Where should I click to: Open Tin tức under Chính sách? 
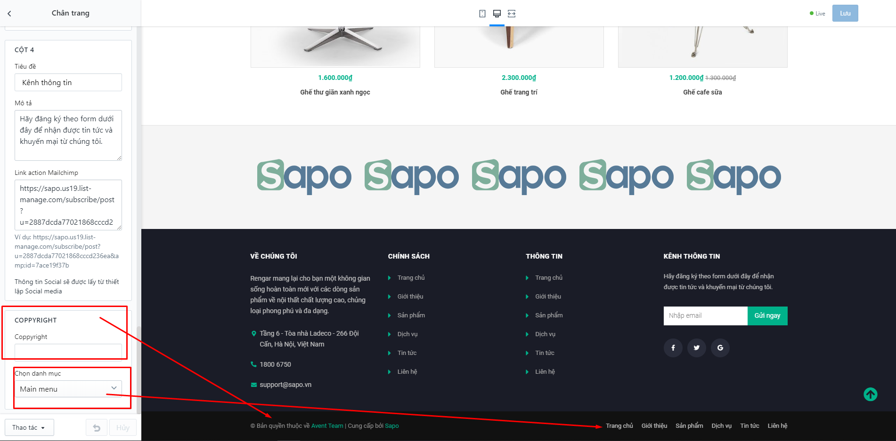pyautogui.click(x=407, y=353)
